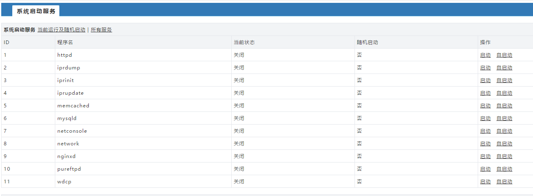Click ID number 10 in the table
533x196 pixels.
7,169
